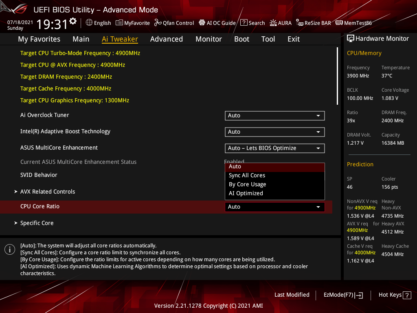Open MyFavorite settings
This screenshot has height=313, width=417.
click(x=133, y=23)
